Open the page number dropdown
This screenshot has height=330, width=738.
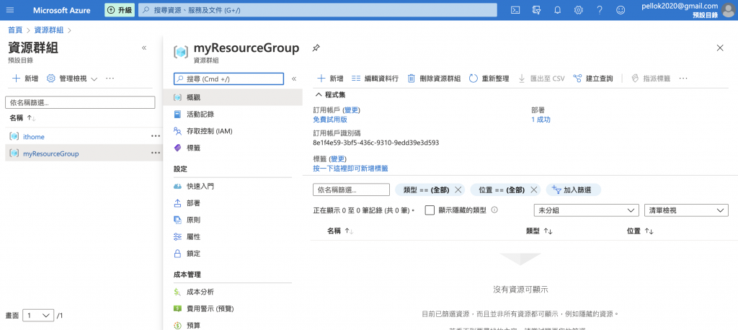(x=37, y=316)
